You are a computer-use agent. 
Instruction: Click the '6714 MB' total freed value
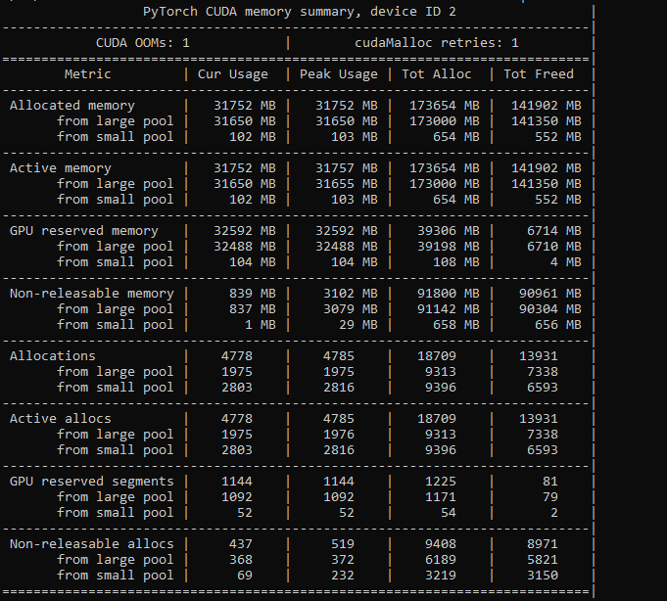(x=553, y=231)
